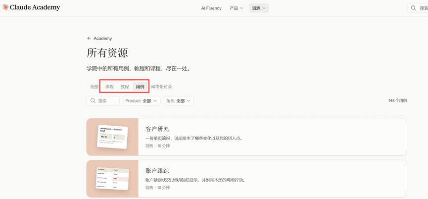The height and width of the screenshot is (199, 428).
Task: Click the 148 个用例 count text
Action: pyautogui.click(x=398, y=100)
